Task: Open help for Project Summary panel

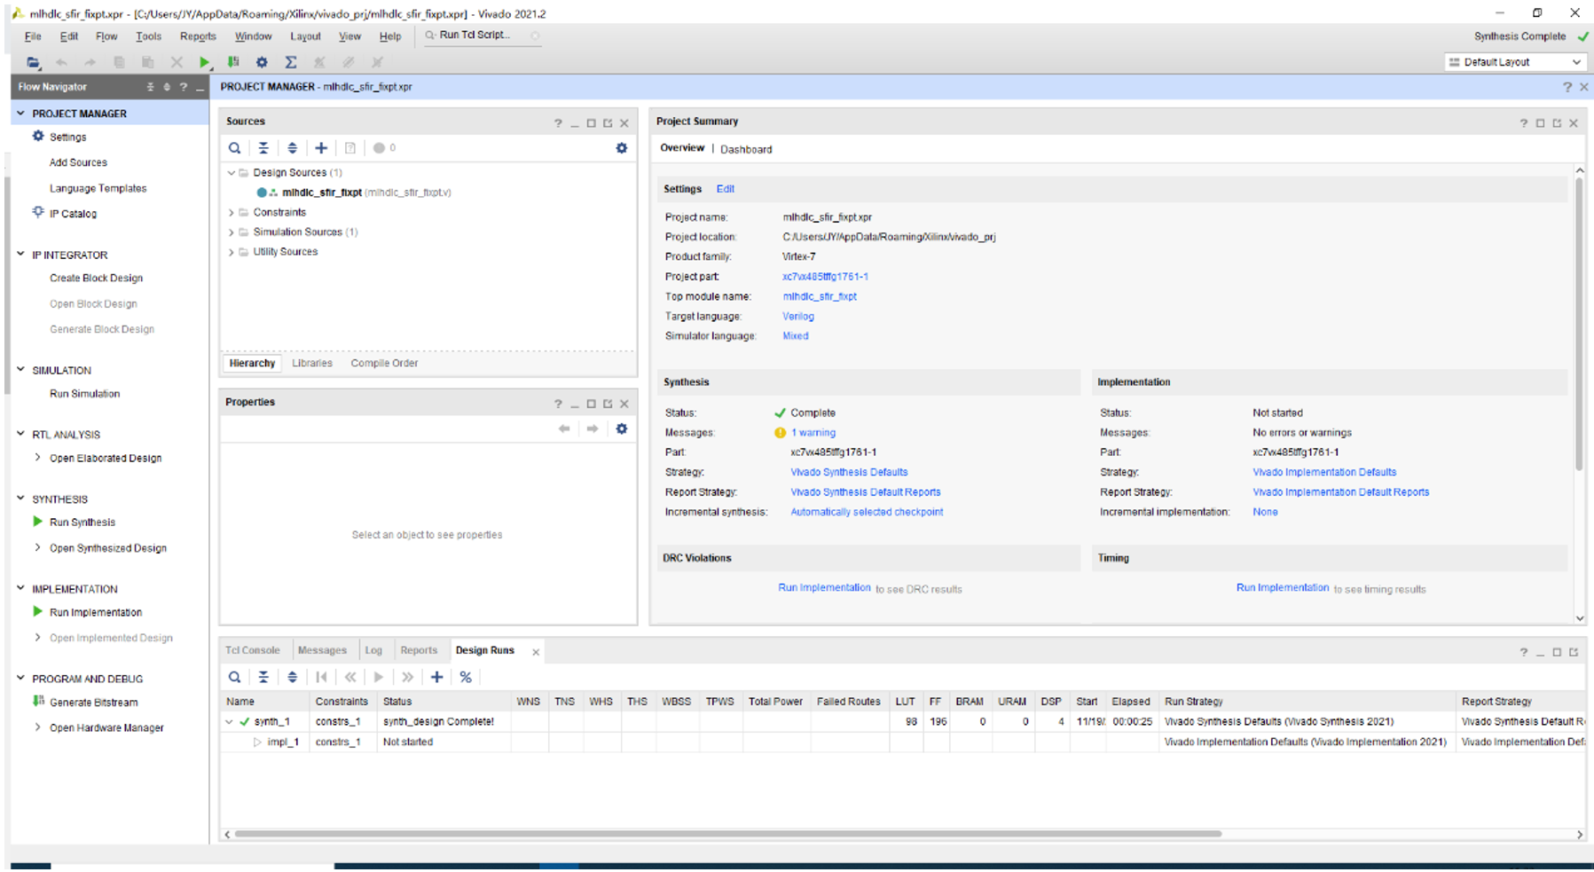Action: click(1523, 123)
